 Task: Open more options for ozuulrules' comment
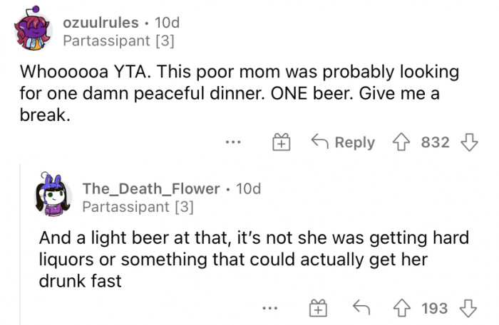[232, 142]
